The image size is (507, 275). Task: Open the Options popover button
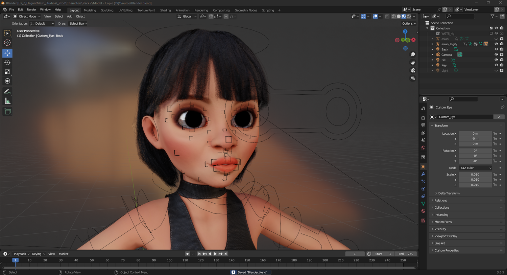(409, 24)
